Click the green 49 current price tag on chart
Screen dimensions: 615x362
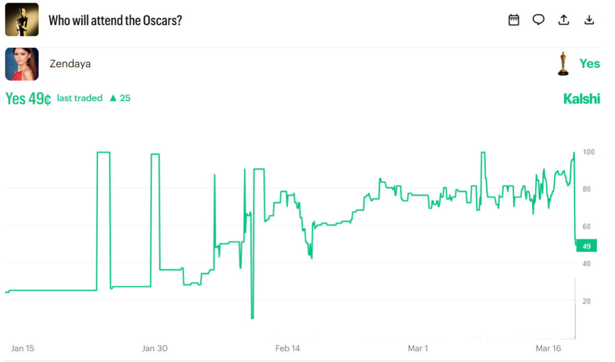586,246
